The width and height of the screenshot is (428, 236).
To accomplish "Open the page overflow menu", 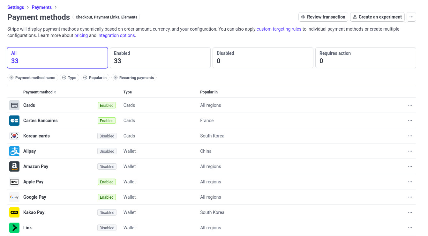I will tap(411, 17).
